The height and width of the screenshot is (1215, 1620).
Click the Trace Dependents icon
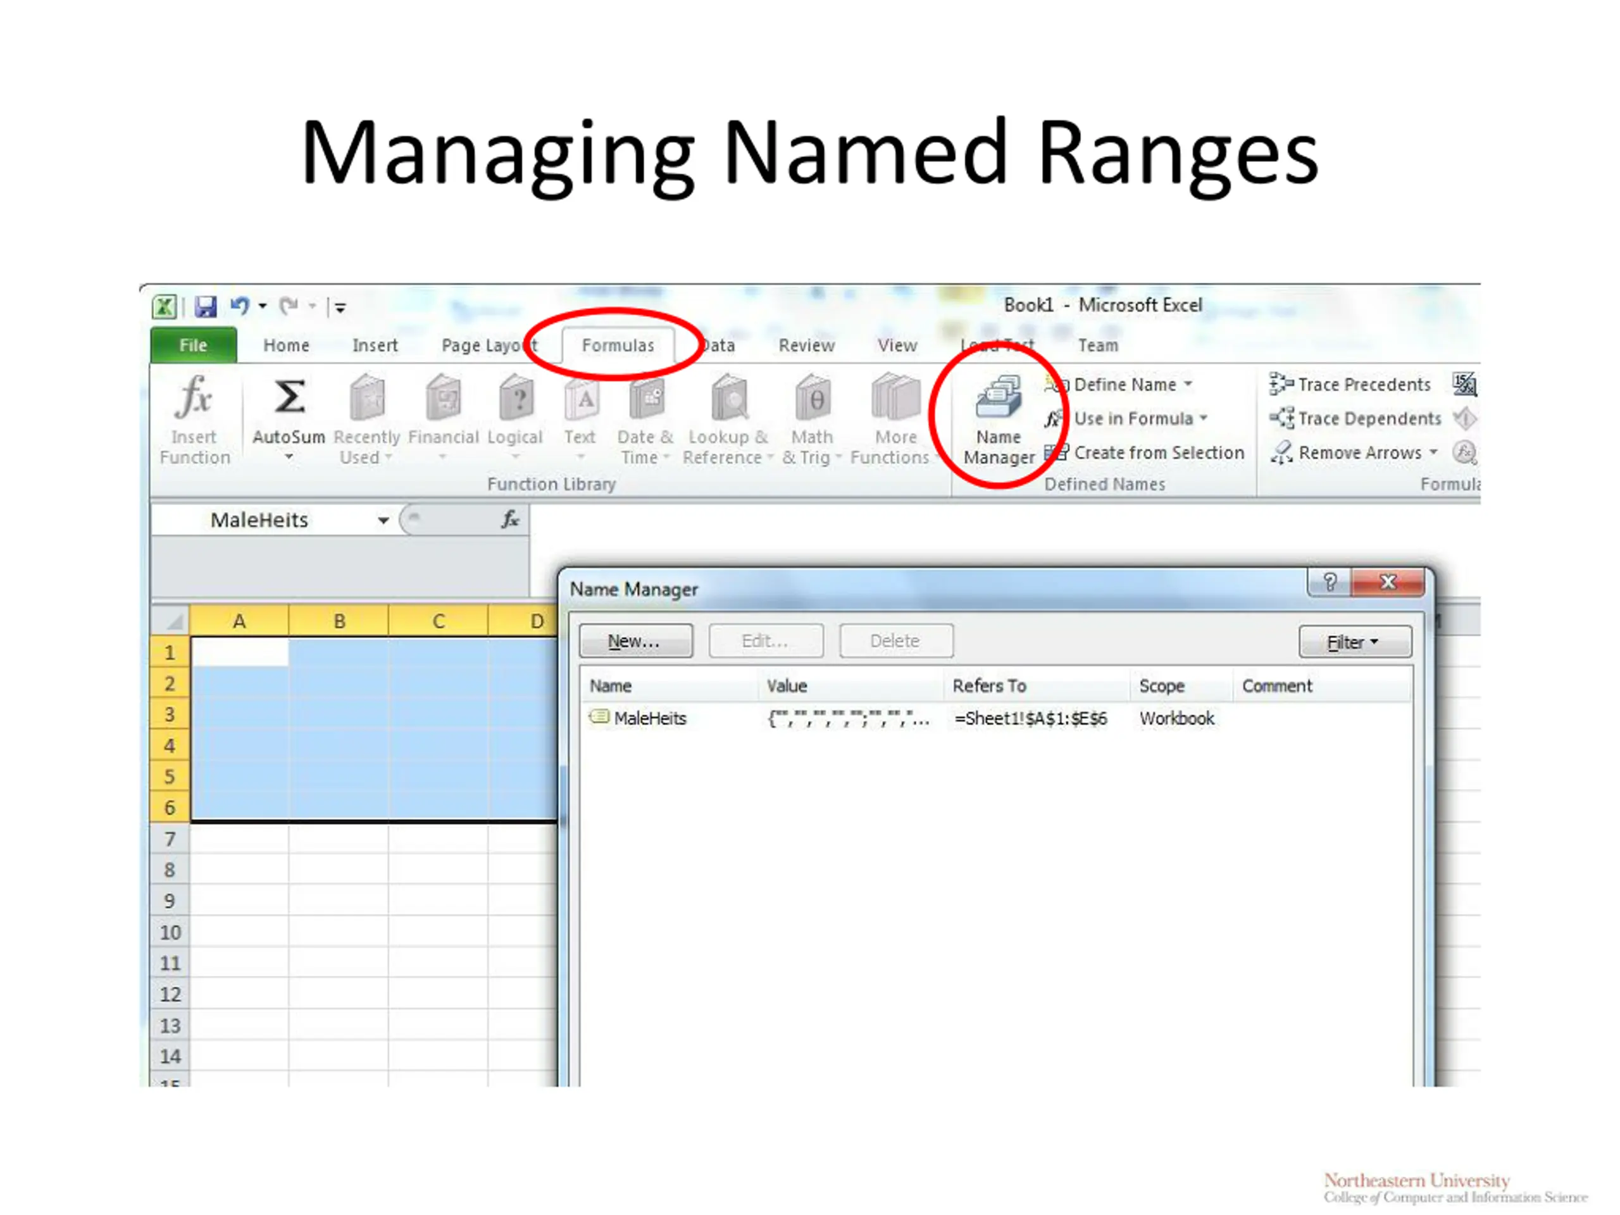[x=1281, y=418]
